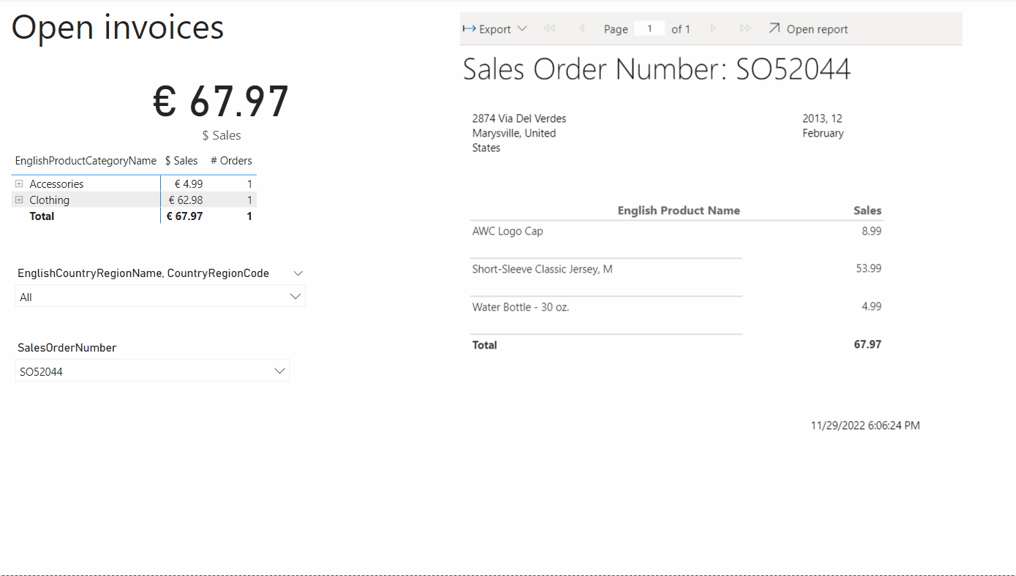The height and width of the screenshot is (576, 1016).
Task: Click the Open report arrow icon
Action: [x=775, y=29]
